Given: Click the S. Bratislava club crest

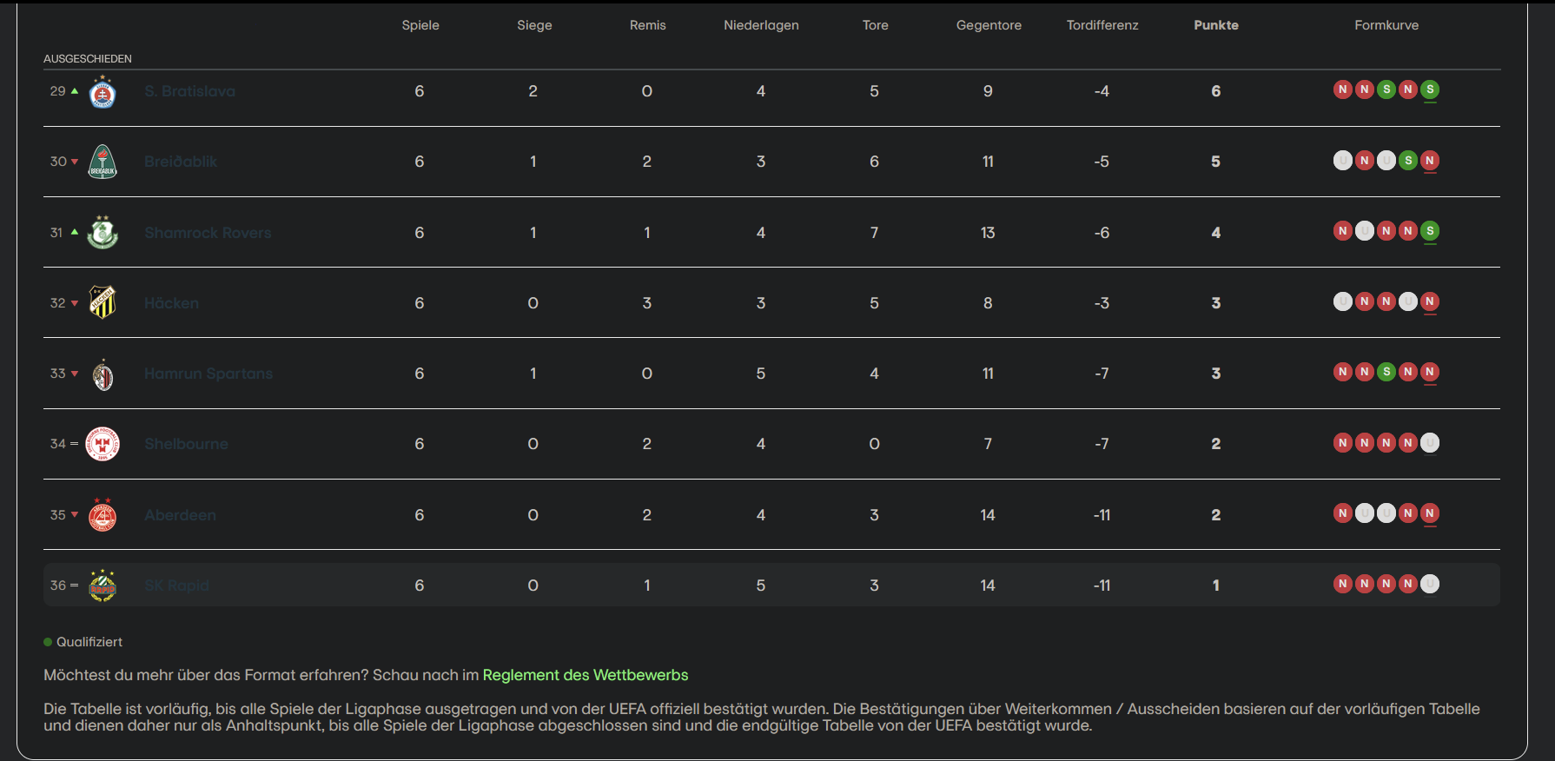Looking at the screenshot, I should pos(103,92).
